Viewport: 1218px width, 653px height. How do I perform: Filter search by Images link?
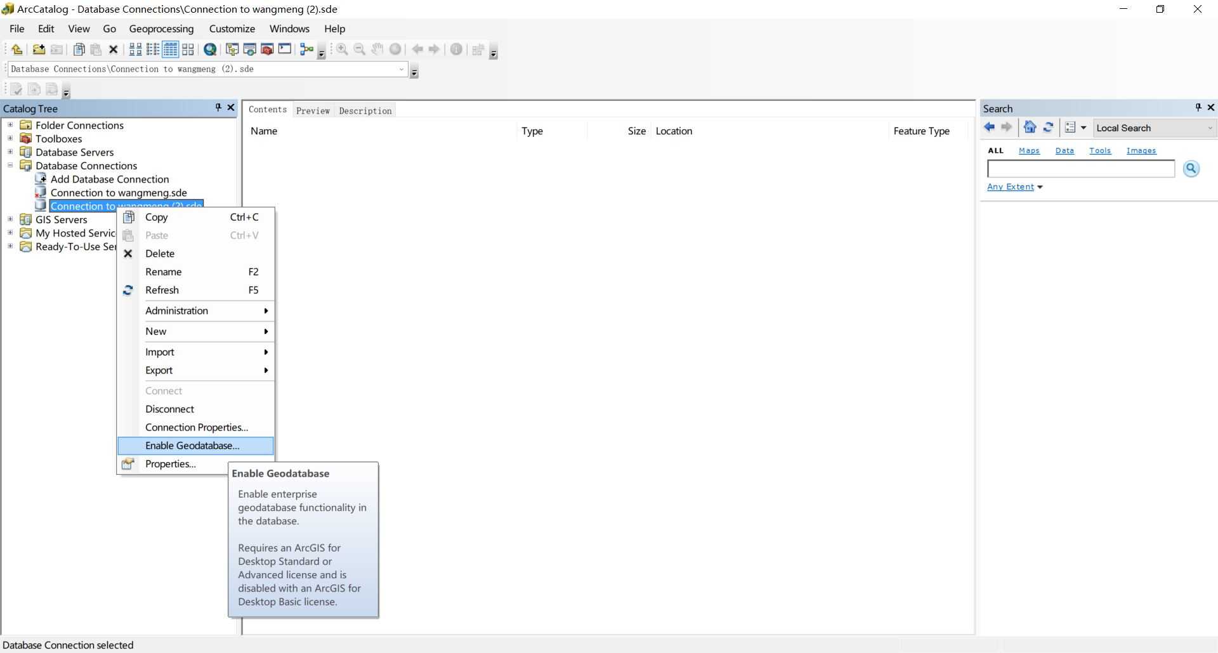(1141, 151)
